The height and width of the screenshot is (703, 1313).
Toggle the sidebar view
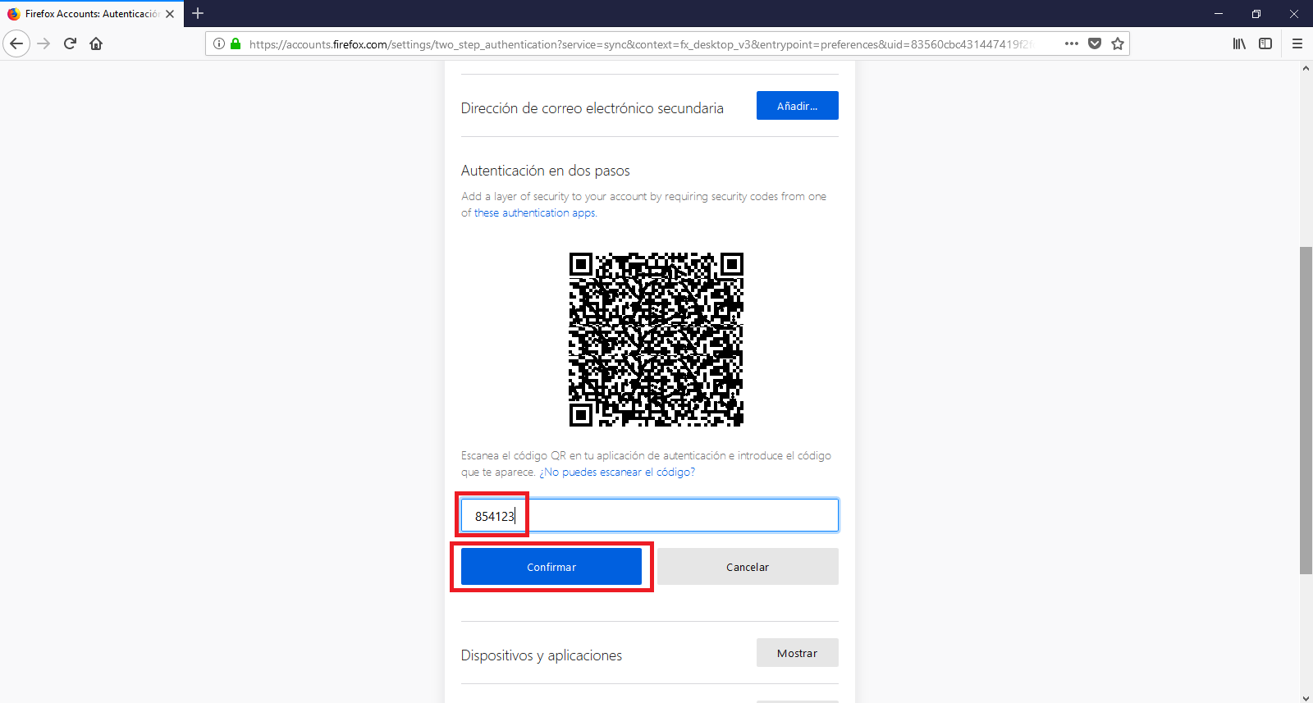click(1265, 43)
